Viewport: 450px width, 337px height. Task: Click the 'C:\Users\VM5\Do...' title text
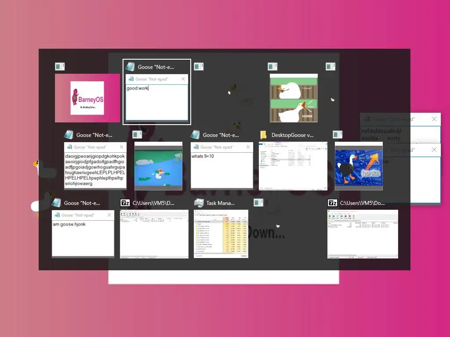tap(362, 203)
